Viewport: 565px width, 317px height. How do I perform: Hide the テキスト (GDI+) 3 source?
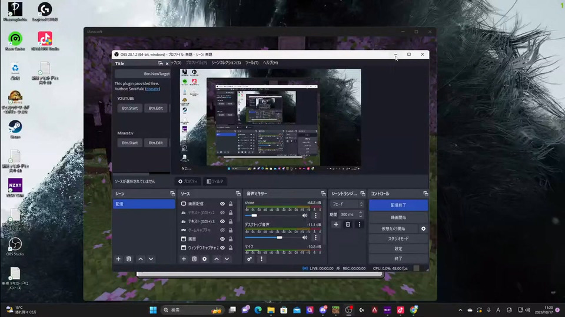point(222,221)
